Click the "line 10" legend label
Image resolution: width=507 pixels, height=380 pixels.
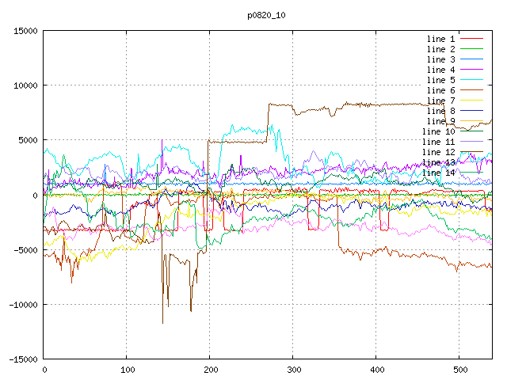pyautogui.click(x=438, y=131)
